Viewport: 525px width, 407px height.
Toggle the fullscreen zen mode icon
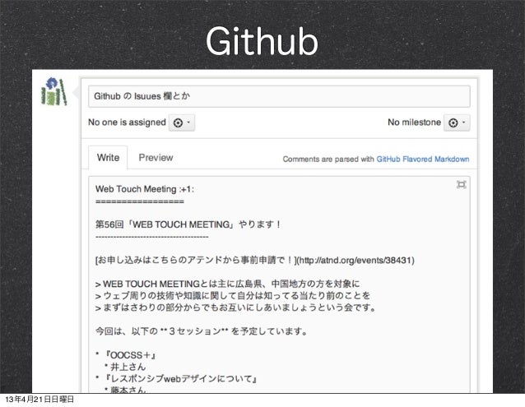(462, 185)
